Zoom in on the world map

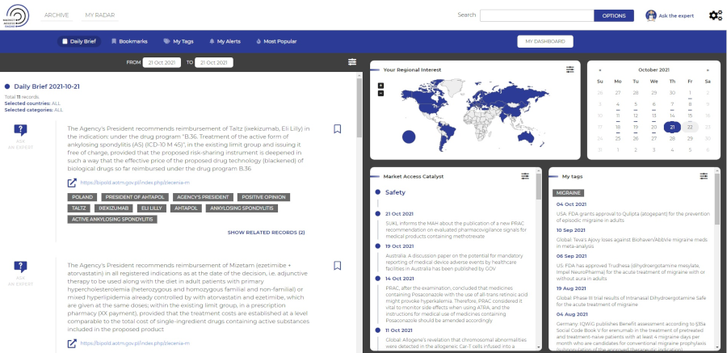(x=380, y=86)
